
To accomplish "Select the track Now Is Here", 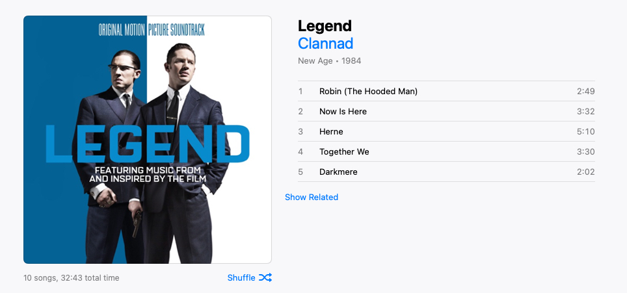I will tap(446, 111).
